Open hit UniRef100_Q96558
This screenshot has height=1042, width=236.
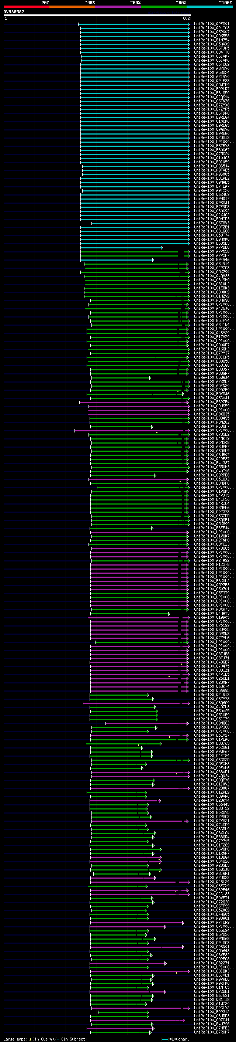click(211, 36)
